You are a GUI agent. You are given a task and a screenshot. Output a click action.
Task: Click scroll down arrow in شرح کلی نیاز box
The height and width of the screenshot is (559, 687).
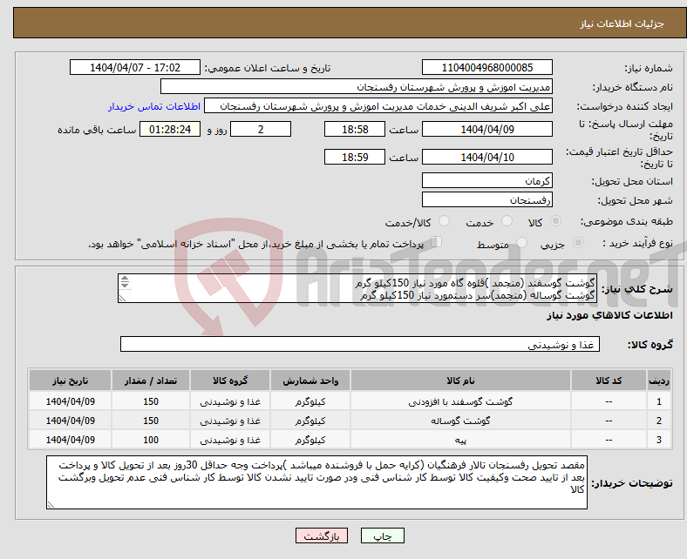(x=125, y=285)
